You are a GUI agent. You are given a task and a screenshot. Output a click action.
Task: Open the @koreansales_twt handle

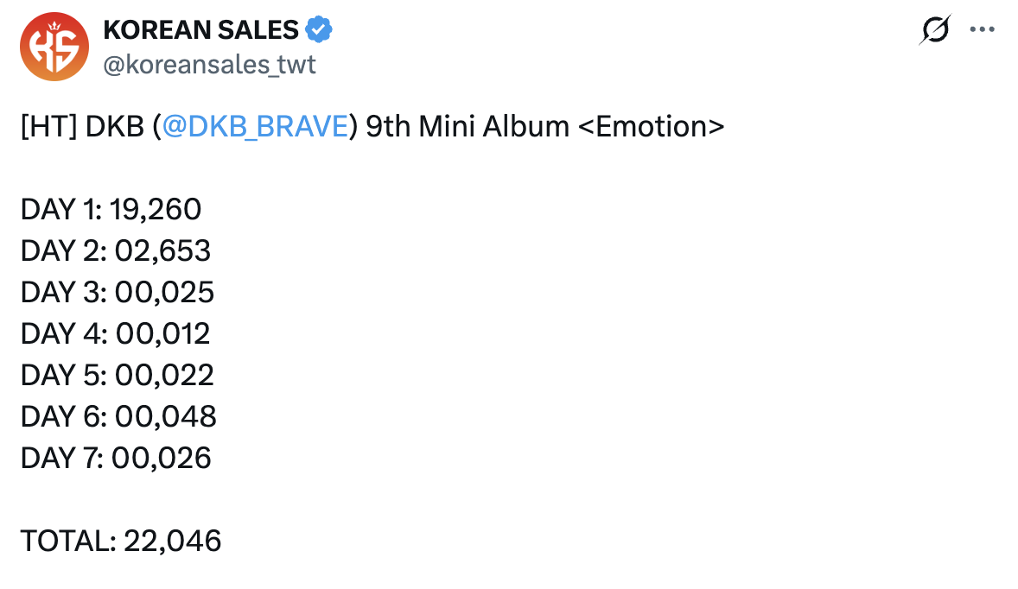pyautogui.click(x=209, y=65)
